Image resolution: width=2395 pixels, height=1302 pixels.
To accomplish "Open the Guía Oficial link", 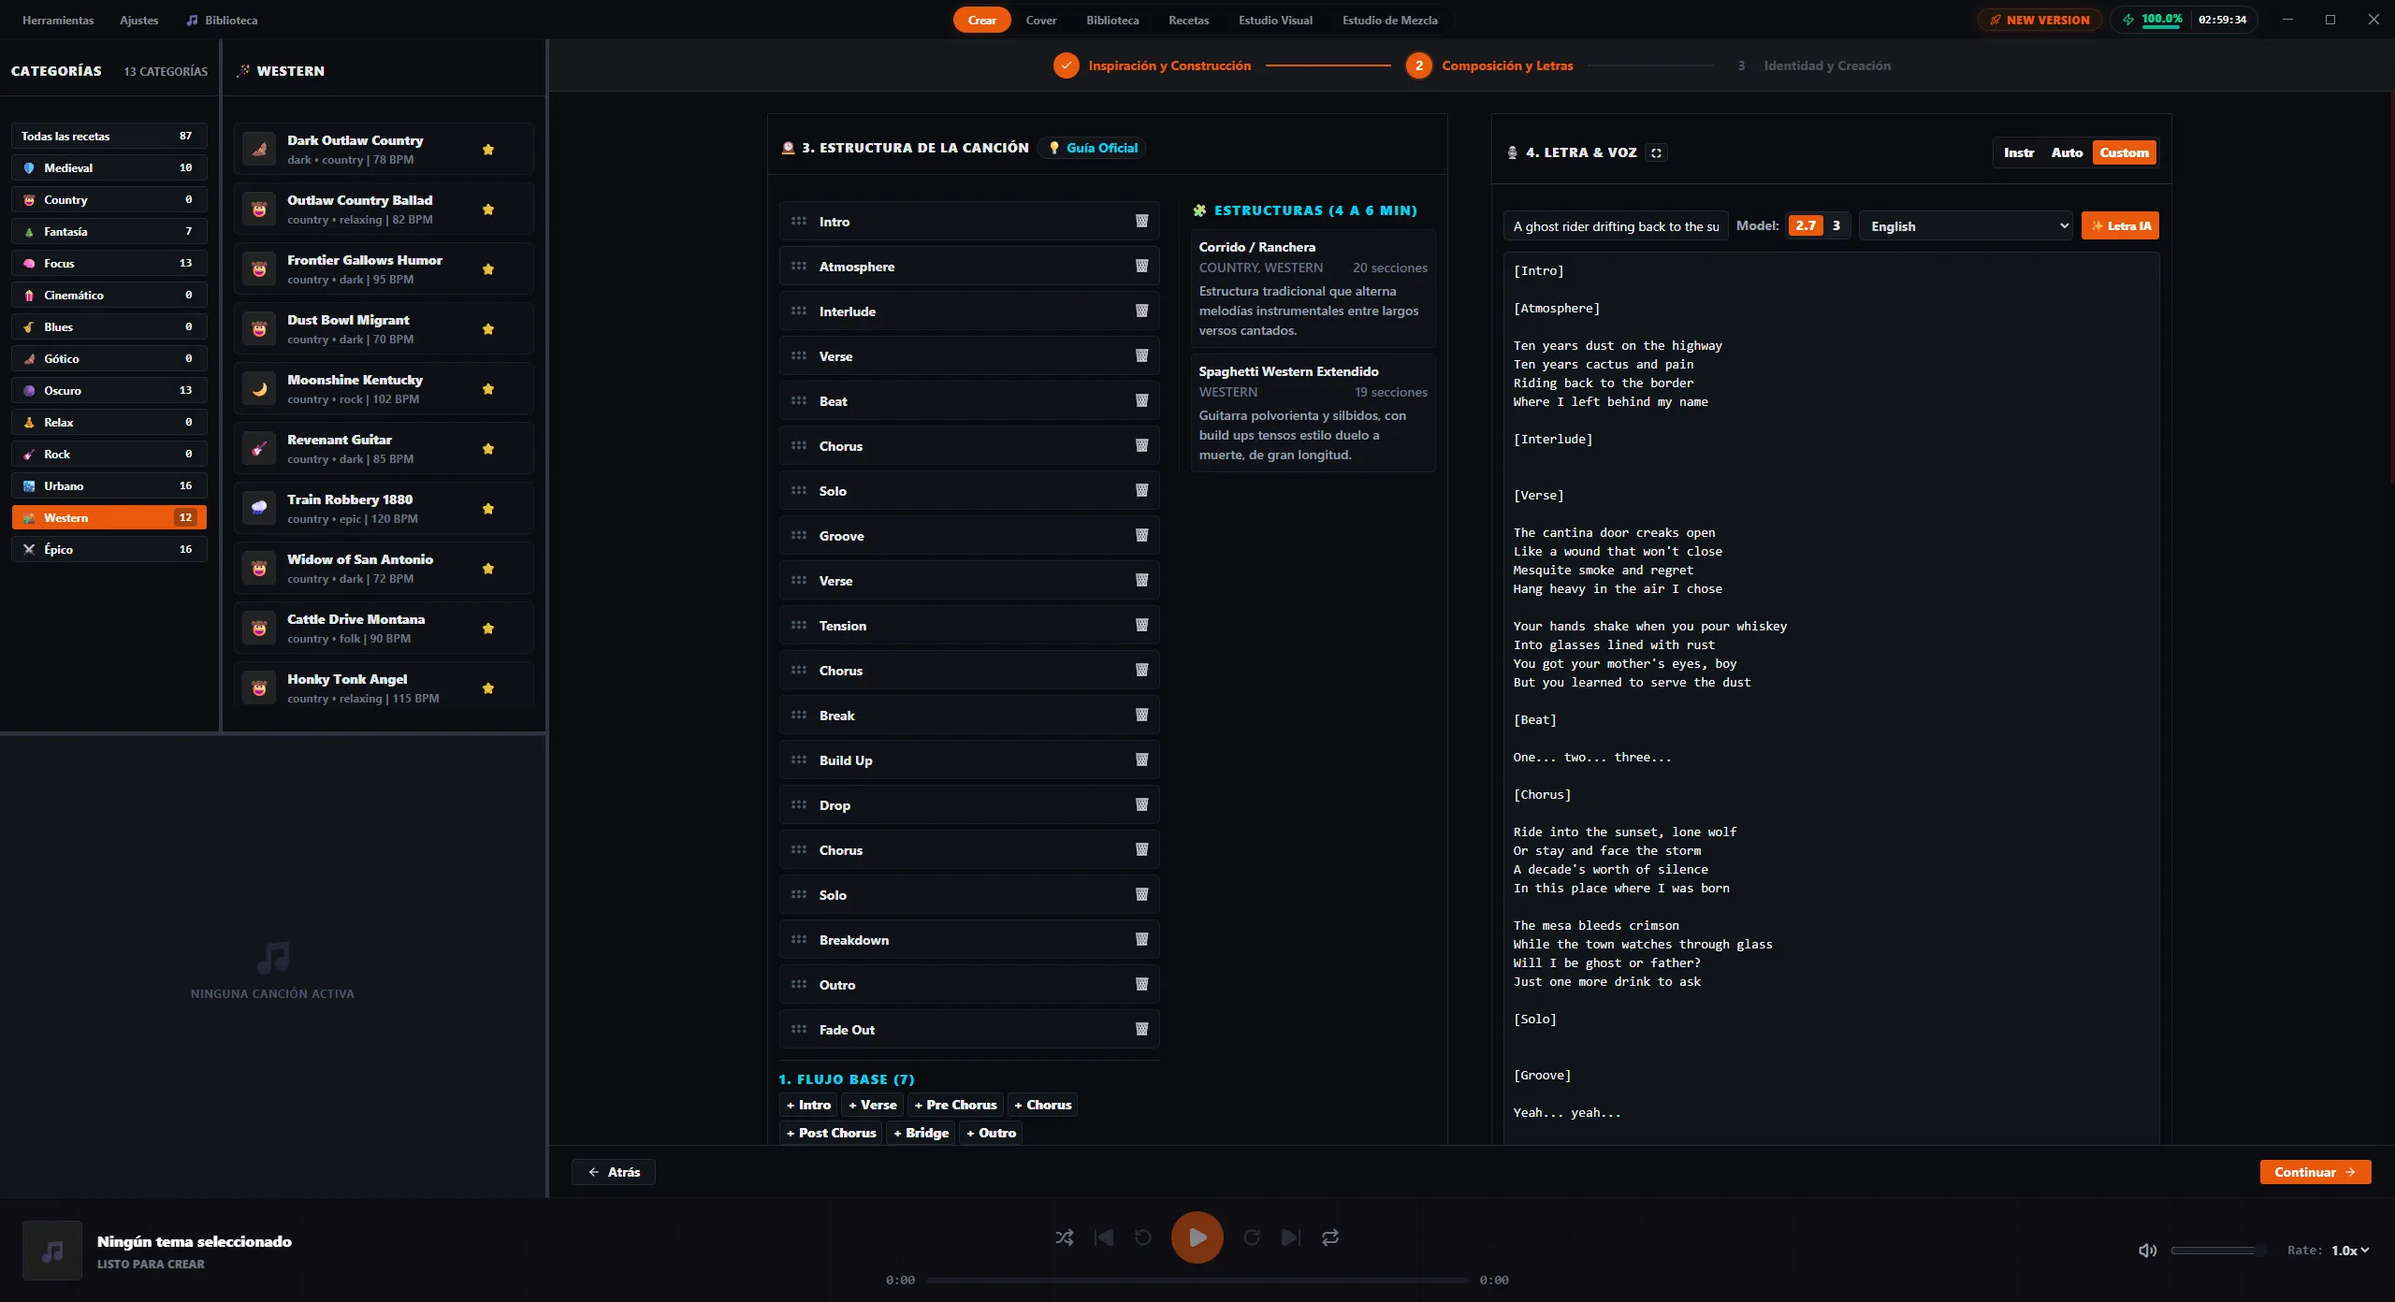I will tap(1092, 148).
